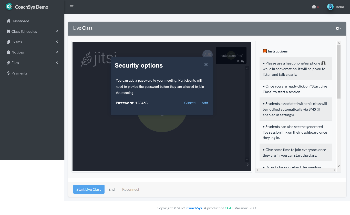Select the Dashboard home icon
The width and height of the screenshot is (350, 215).
tap(9, 21)
